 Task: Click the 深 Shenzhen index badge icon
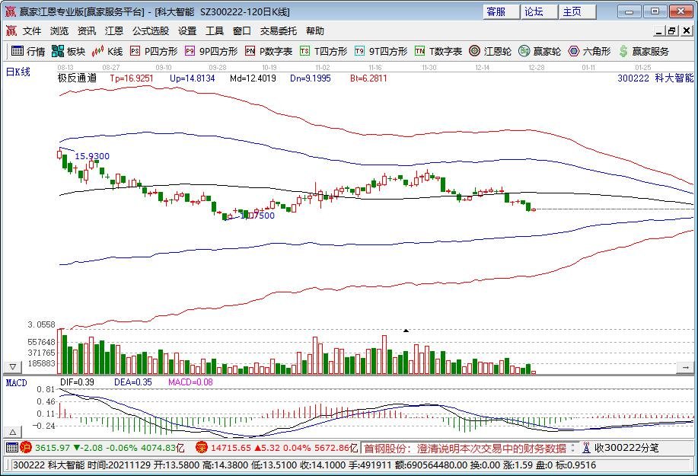pos(202,448)
